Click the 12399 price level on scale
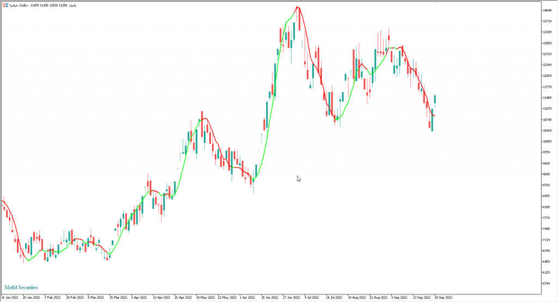 click(547, 65)
